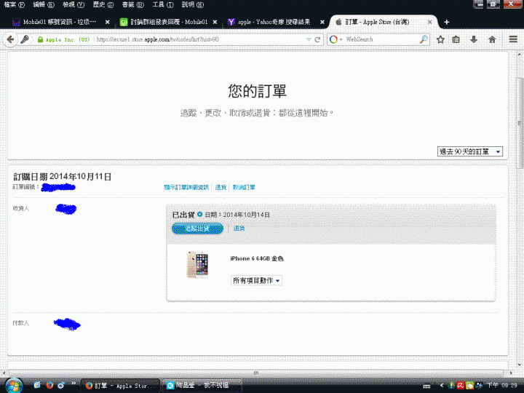Reload the page with the refresh icon

[317, 39]
